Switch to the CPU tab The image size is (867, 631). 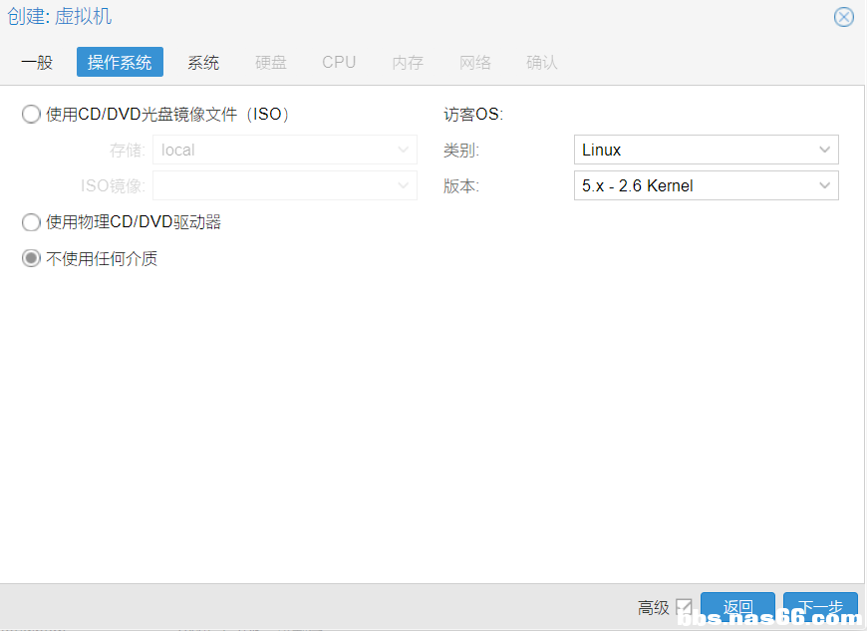339,62
